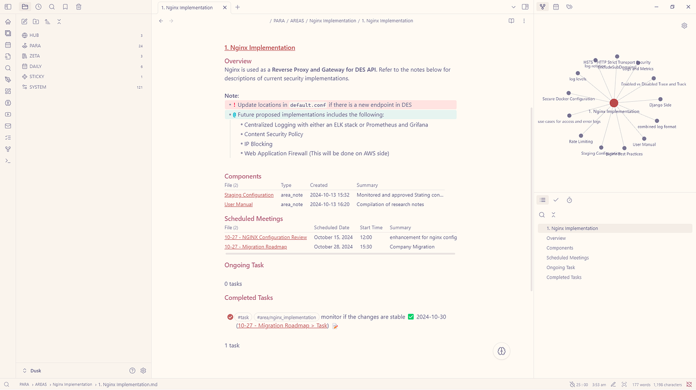This screenshot has width=696, height=390.
Task: Open the tags panel in the right sidebar
Action: point(569,7)
